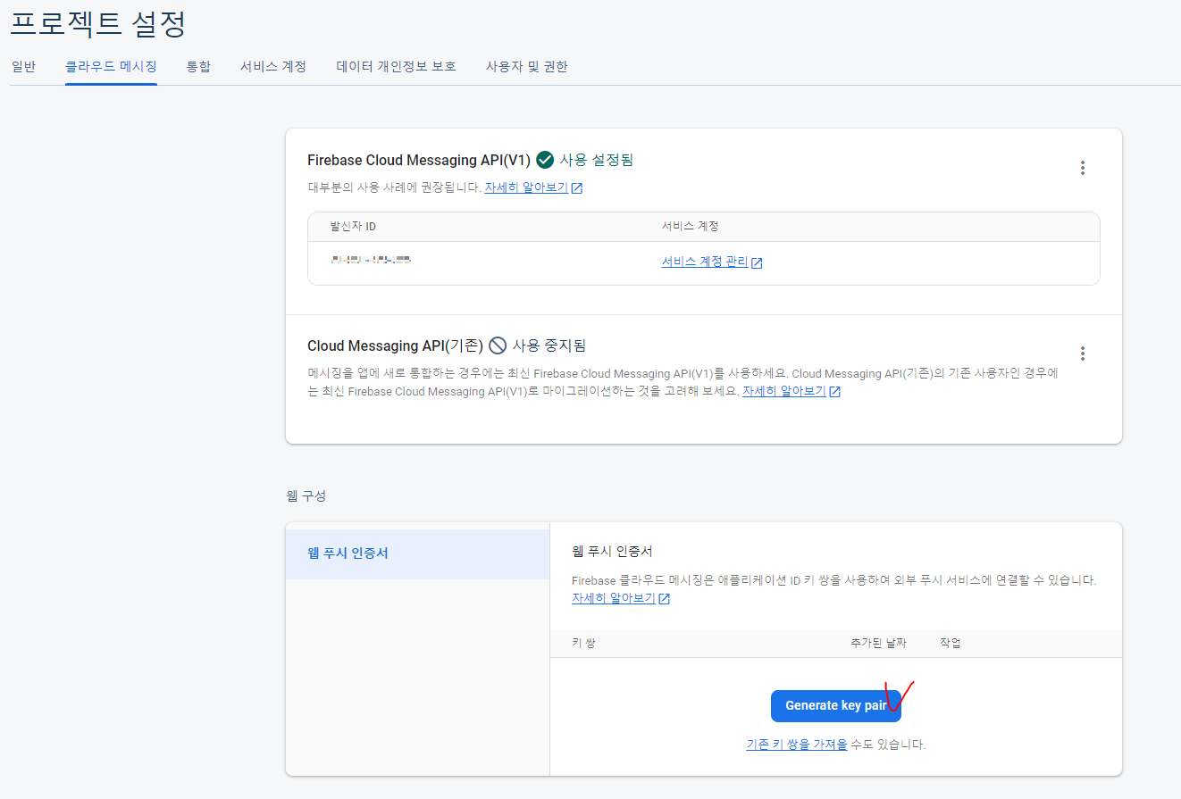Click the 작업 column header

951,643
